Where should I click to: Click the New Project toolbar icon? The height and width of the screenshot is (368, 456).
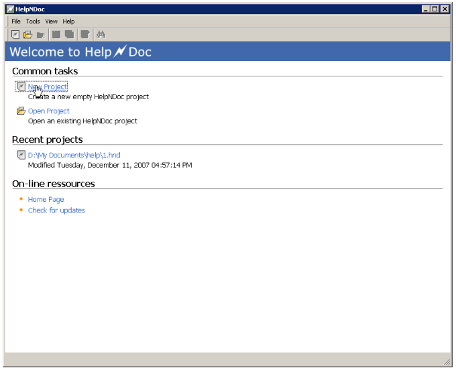pos(15,35)
